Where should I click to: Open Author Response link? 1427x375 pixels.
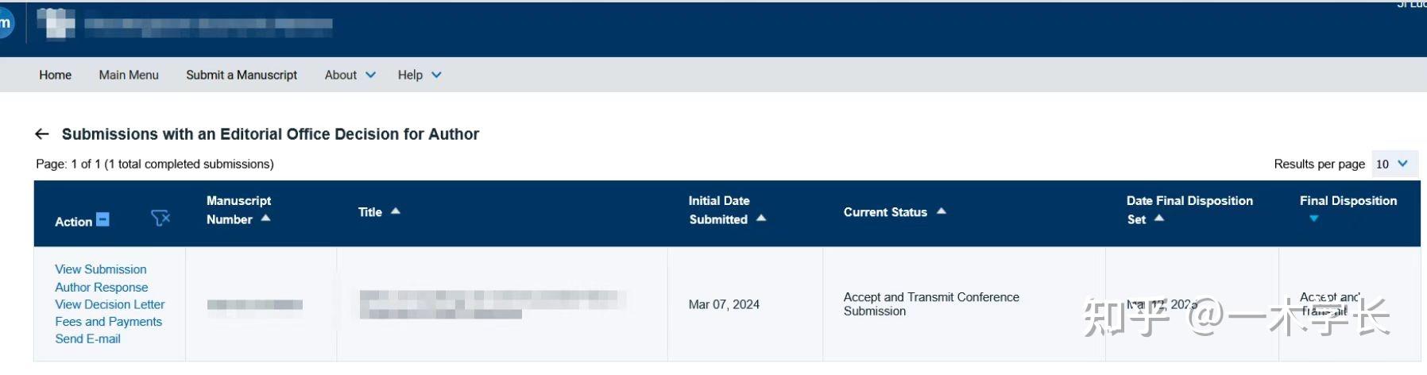pos(102,287)
